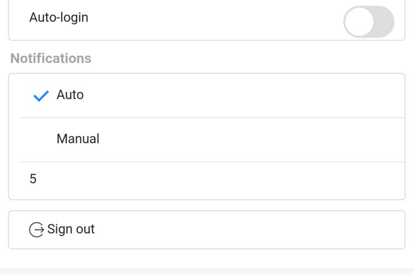Click empty area of Auto-login row
The width and height of the screenshot is (413, 275).
[211, 20]
